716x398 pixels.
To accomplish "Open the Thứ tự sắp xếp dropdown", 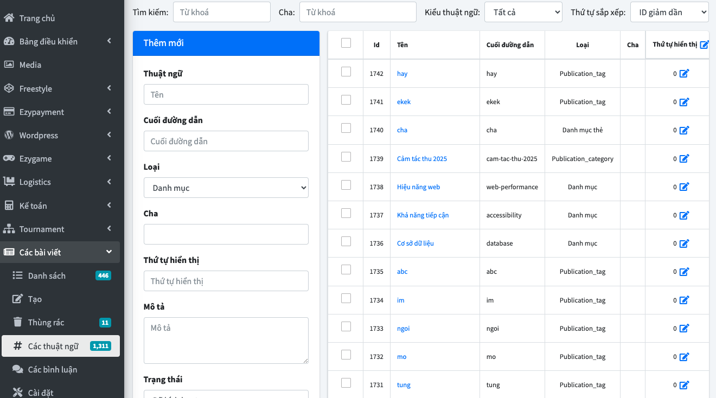I will [x=669, y=12].
